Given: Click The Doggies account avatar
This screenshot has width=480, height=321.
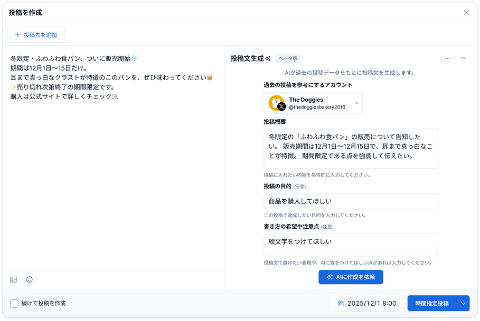Looking at the screenshot, I should pos(276,103).
